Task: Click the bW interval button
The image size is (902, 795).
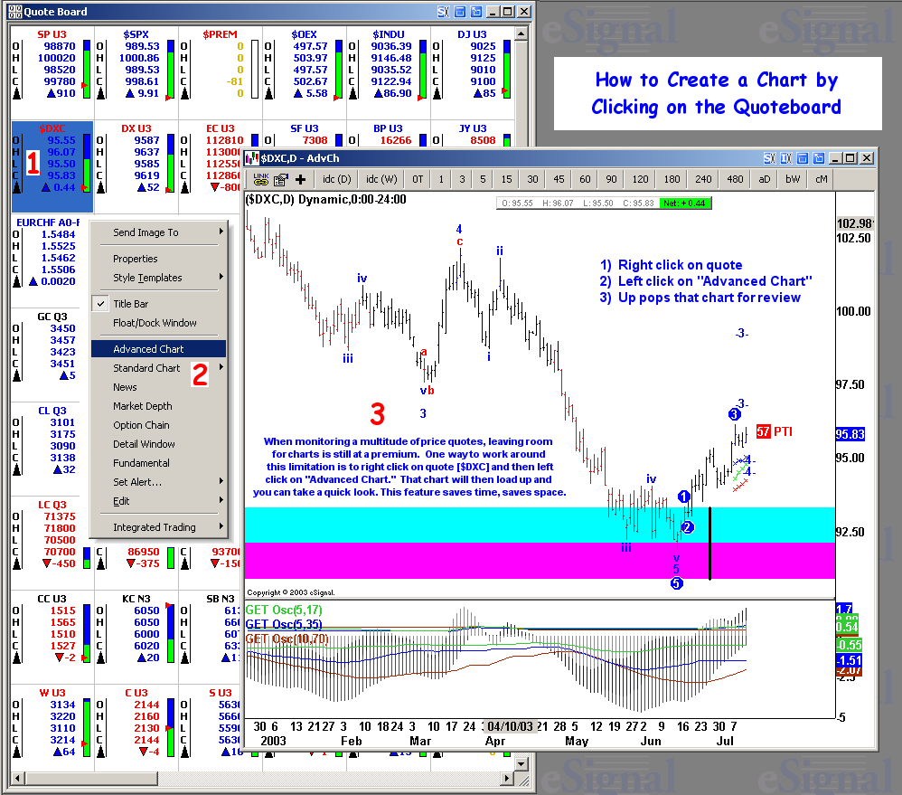Action: coord(793,179)
